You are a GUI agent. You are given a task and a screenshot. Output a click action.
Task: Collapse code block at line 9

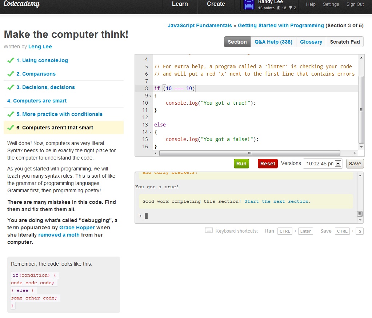pos(151,96)
